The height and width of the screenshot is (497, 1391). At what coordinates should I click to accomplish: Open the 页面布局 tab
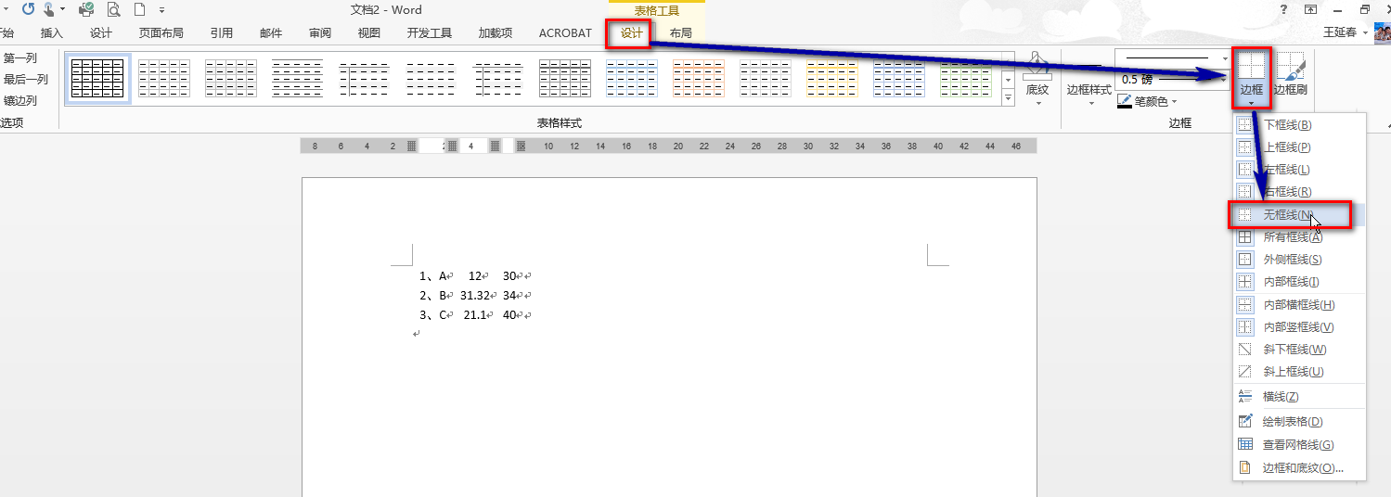click(x=161, y=32)
